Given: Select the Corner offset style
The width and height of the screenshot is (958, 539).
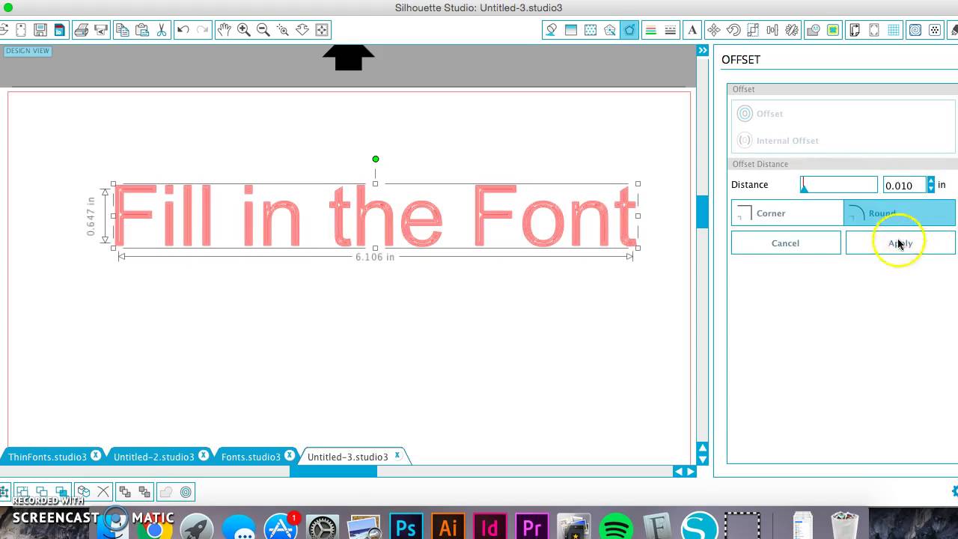Looking at the screenshot, I should [787, 213].
